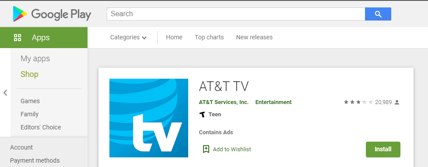428x167 pixels.
Task: Click the blue search magnifier button
Action: [x=378, y=14]
